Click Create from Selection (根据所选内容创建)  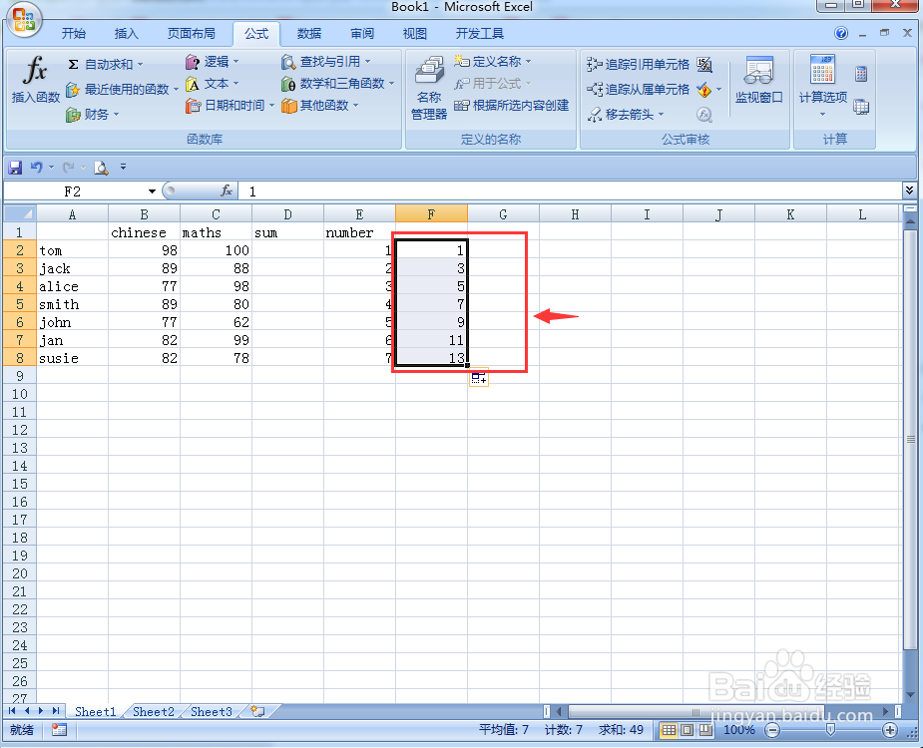[x=512, y=106]
